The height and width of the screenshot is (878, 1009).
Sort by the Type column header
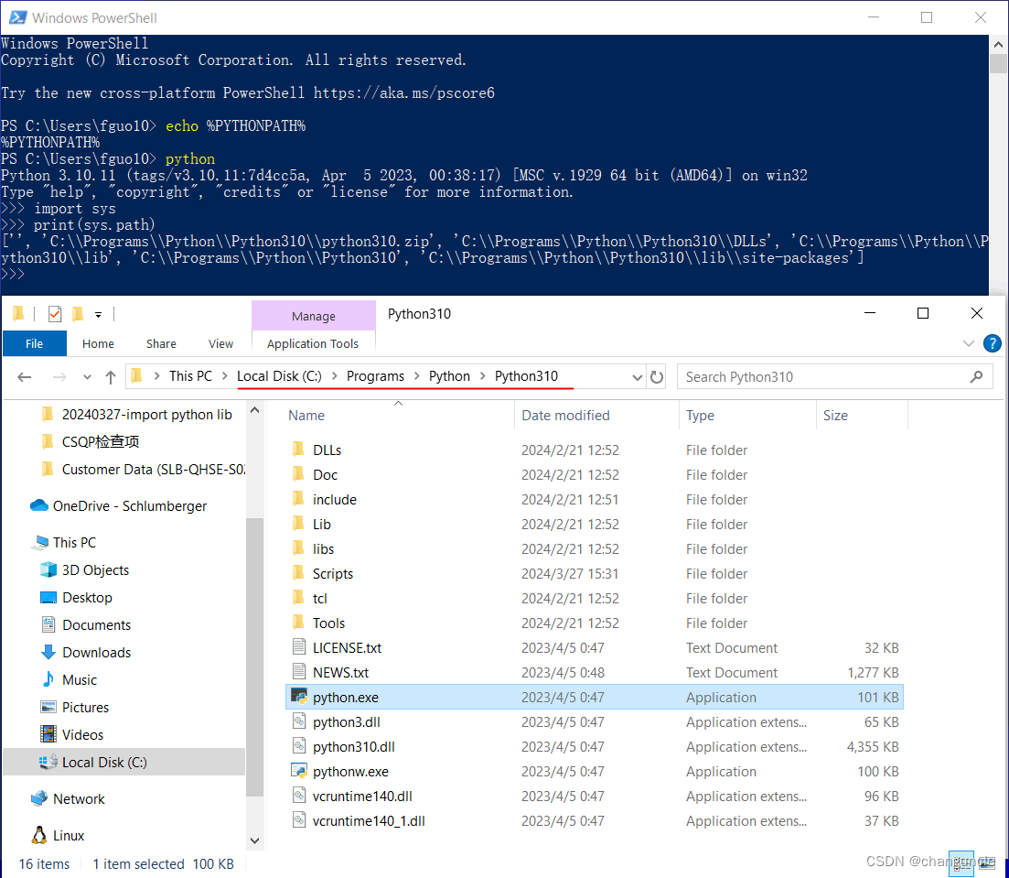[747, 416]
